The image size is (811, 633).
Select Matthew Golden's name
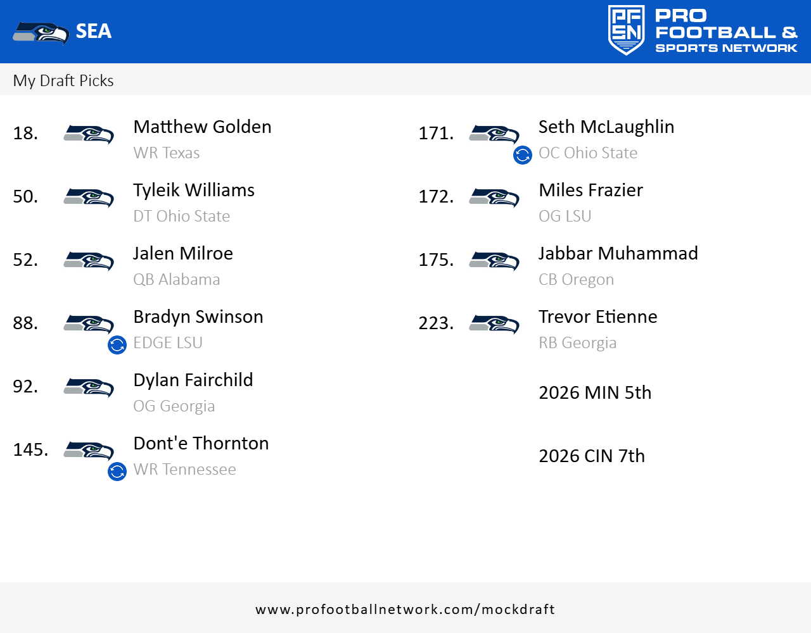click(x=202, y=127)
